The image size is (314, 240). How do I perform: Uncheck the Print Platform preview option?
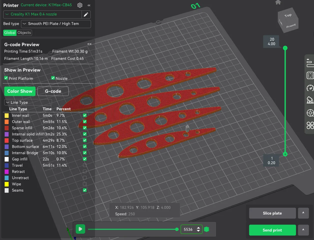(x=5, y=78)
